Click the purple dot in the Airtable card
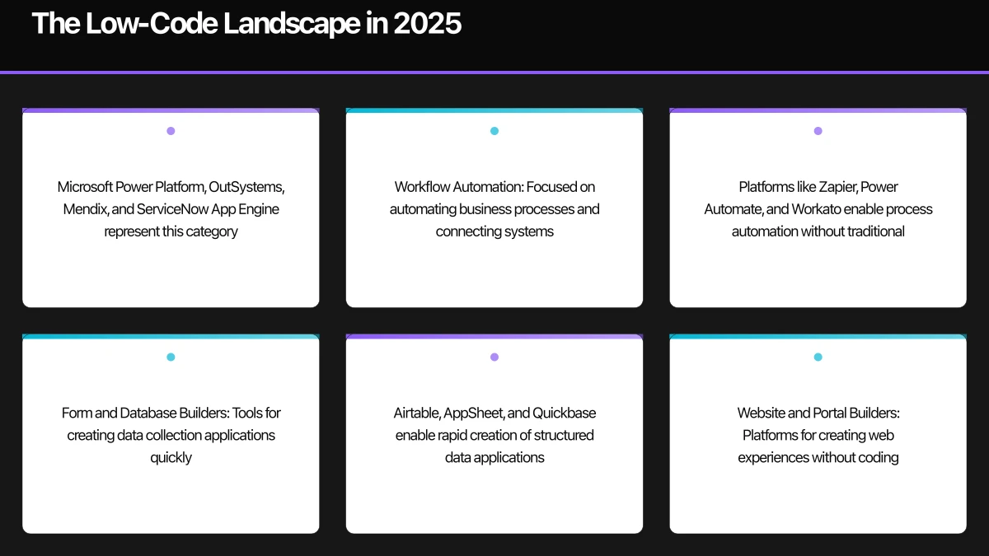 pyautogui.click(x=494, y=357)
